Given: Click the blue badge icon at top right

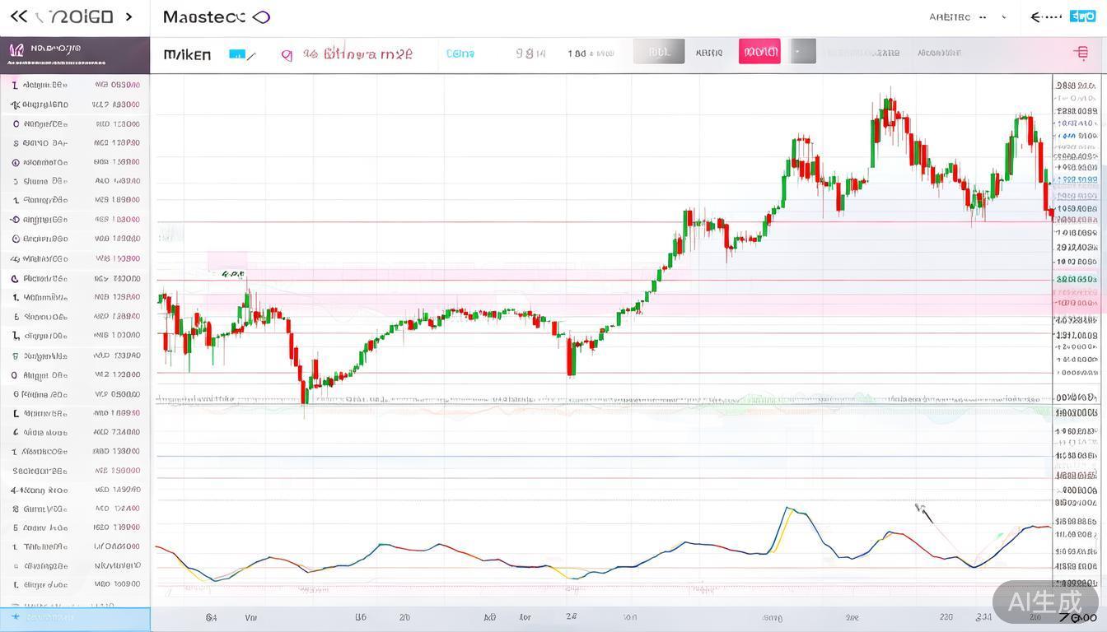Looking at the screenshot, I should [1081, 16].
